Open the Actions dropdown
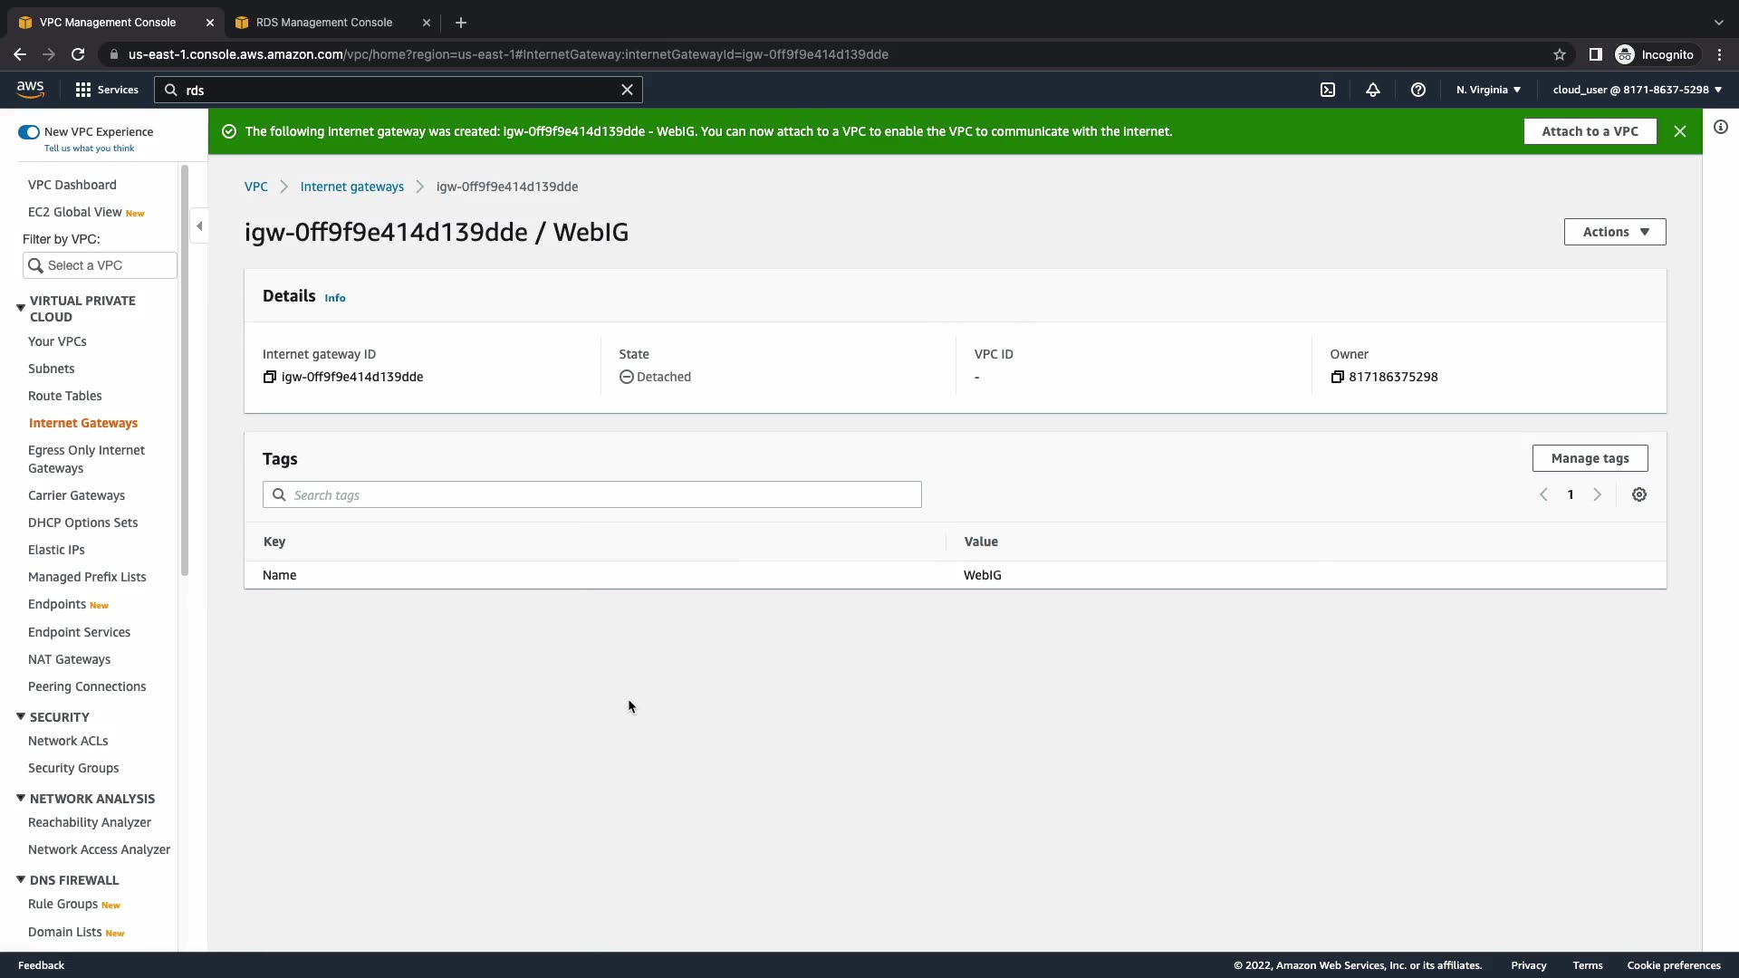The image size is (1739, 978). point(1615,232)
